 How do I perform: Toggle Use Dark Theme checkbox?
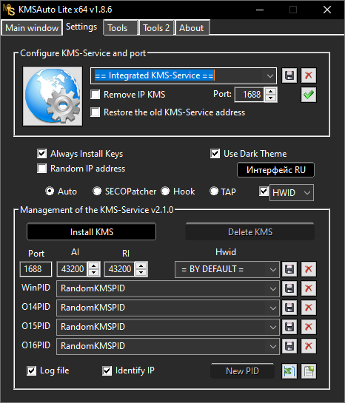(215, 154)
